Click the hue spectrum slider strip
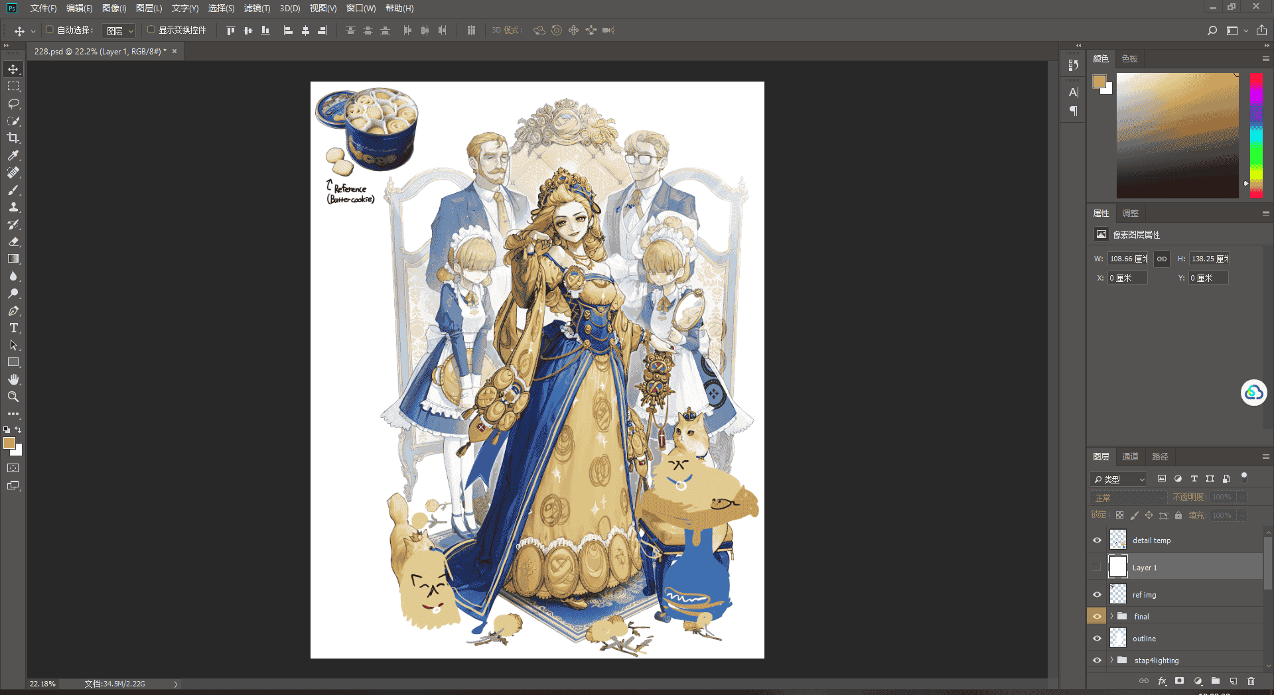The width and height of the screenshot is (1274, 695). tap(1256, 135)
